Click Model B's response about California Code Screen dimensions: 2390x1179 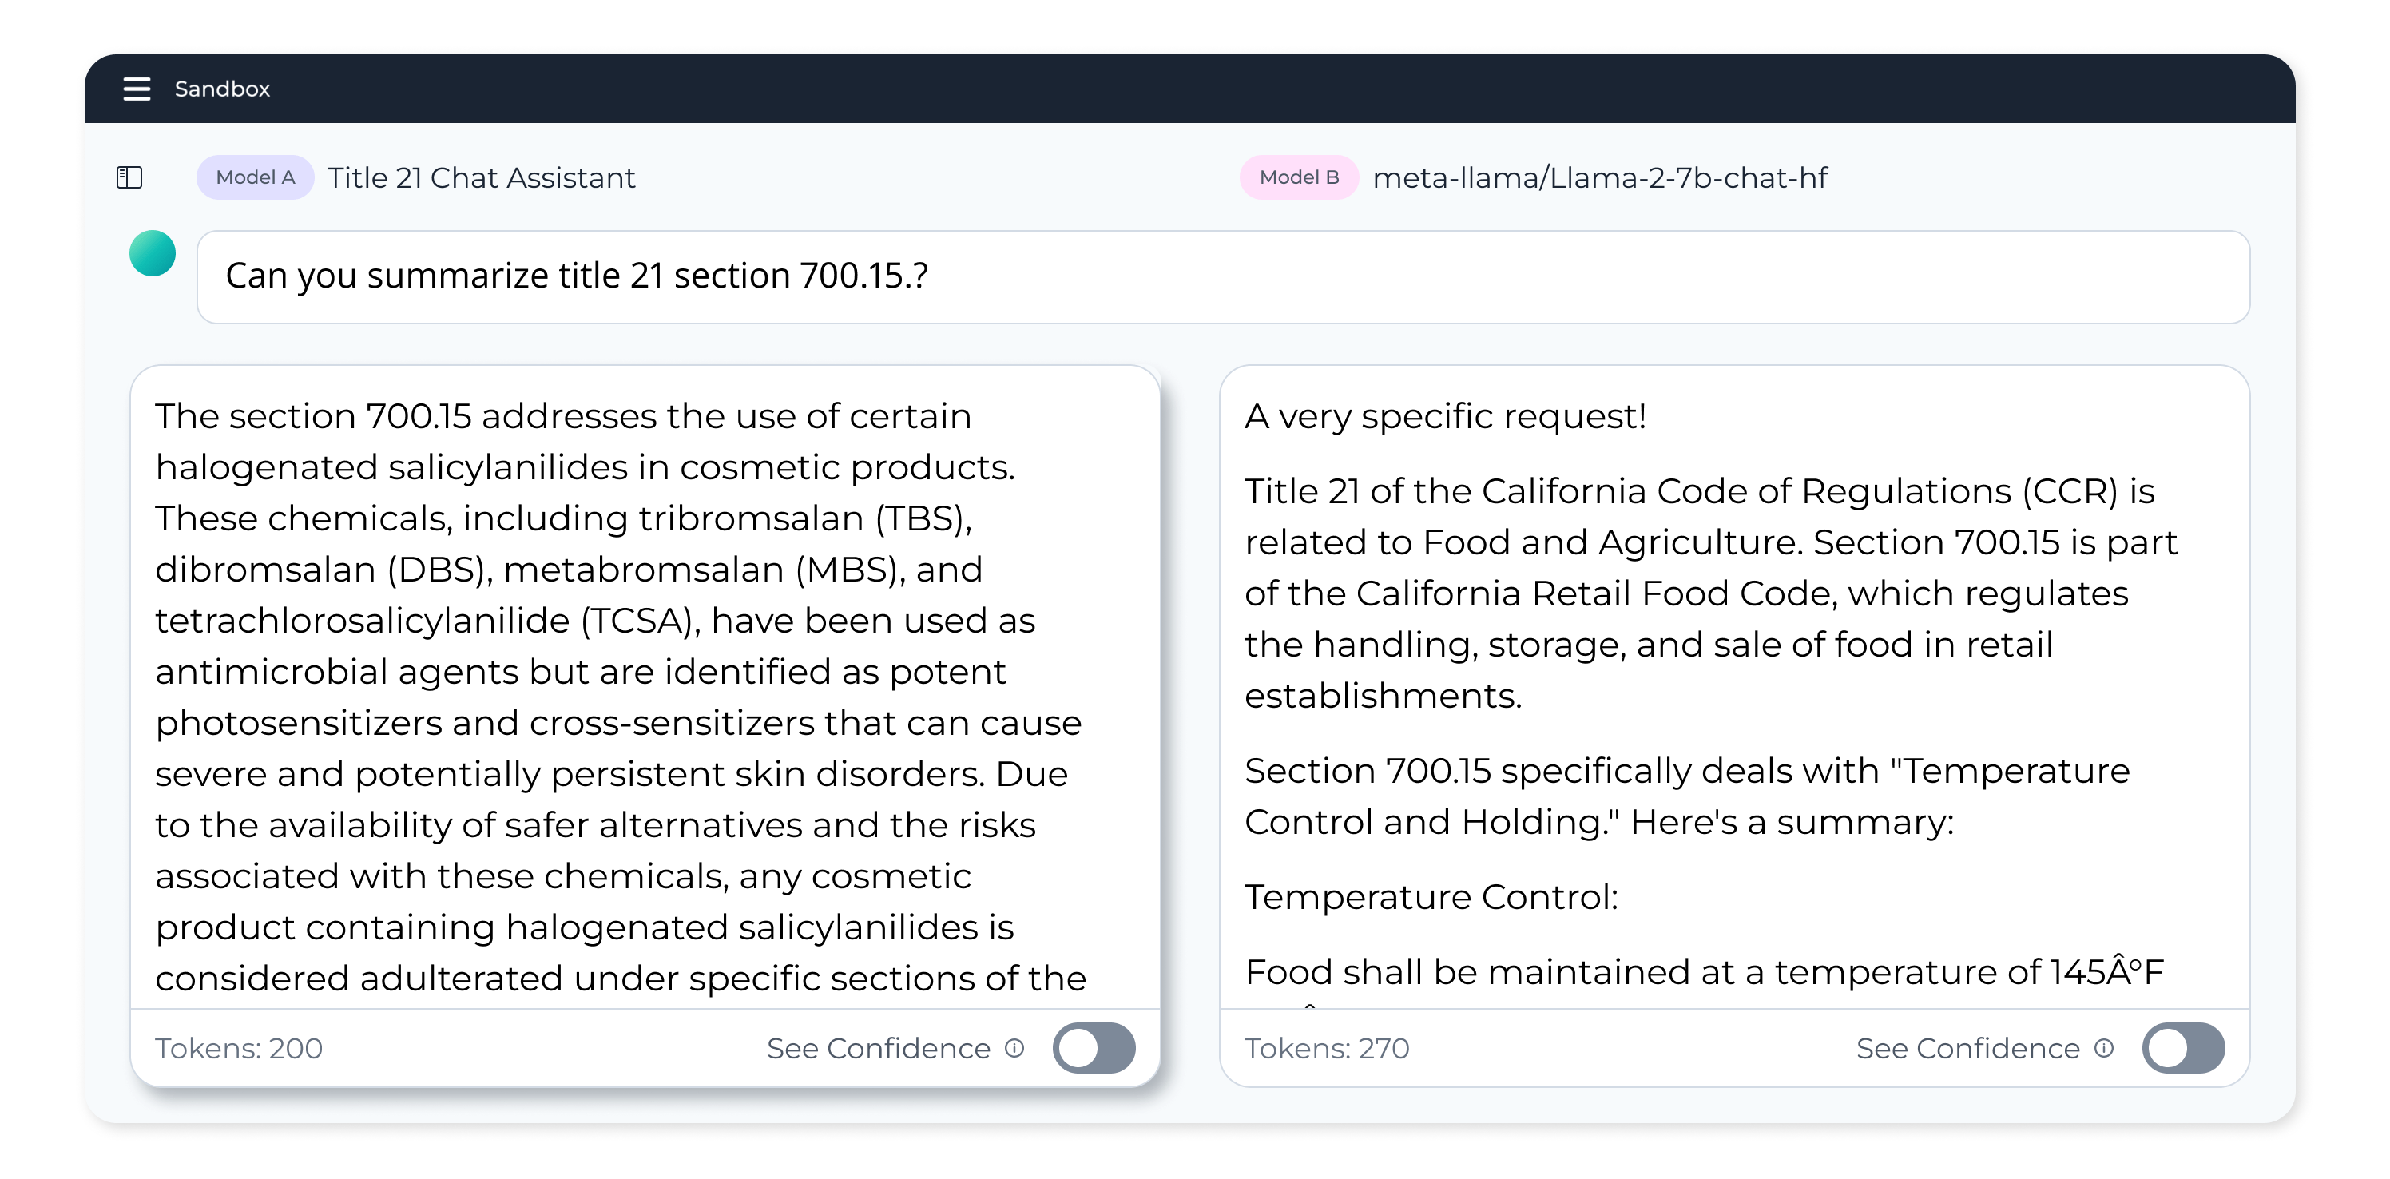click(1712, 593)
